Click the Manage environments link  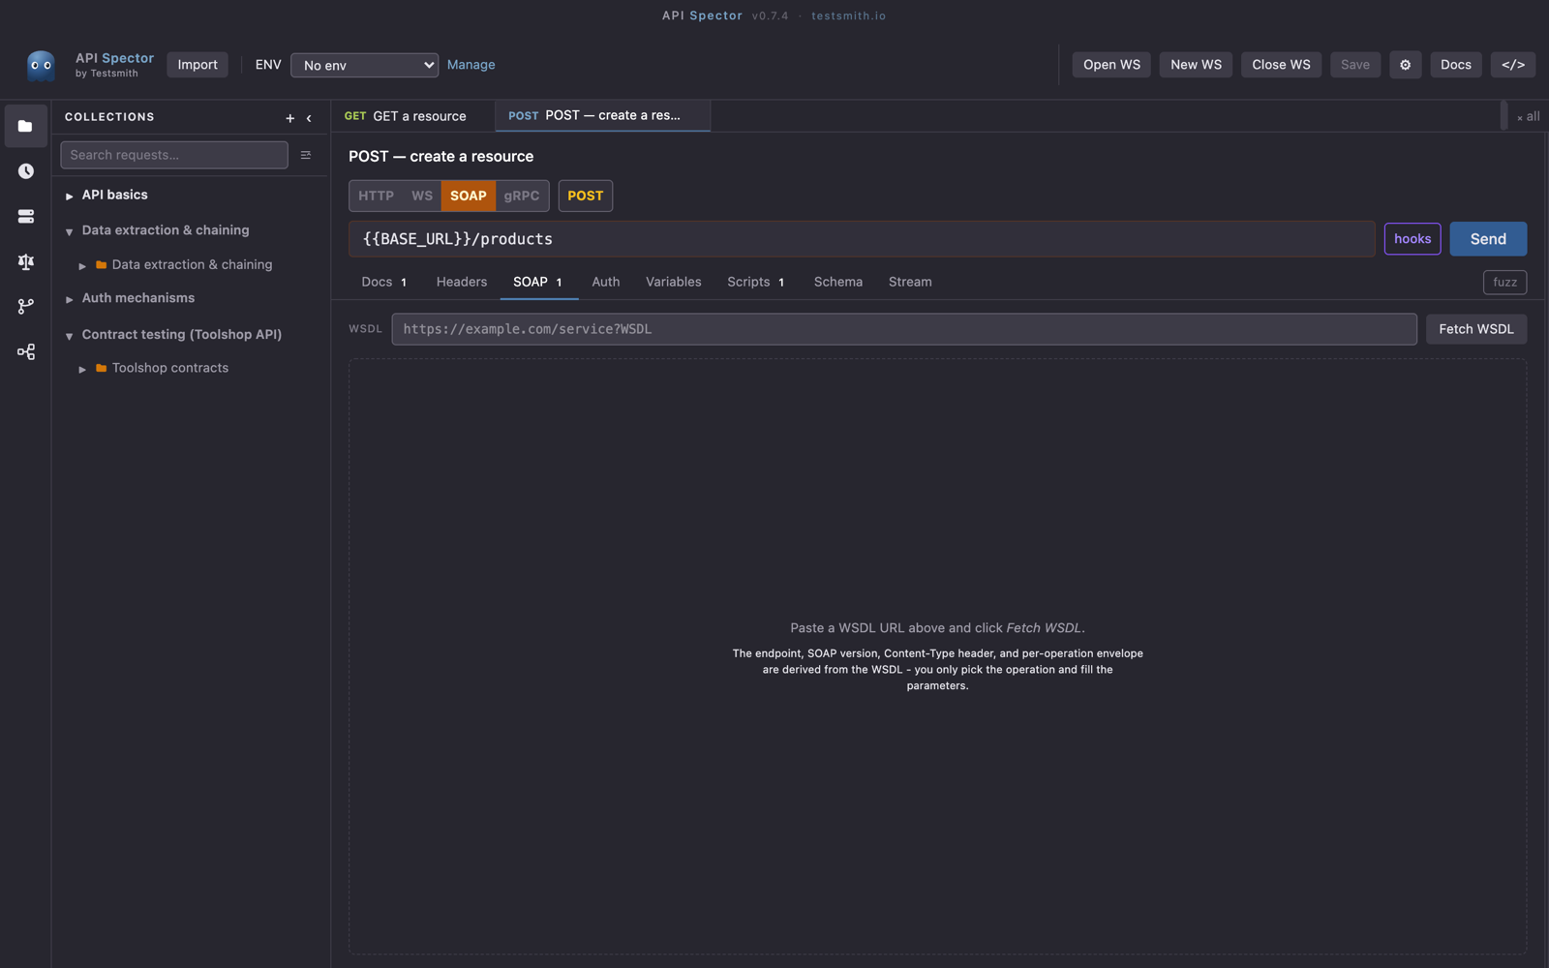click(x=471, y=65)
